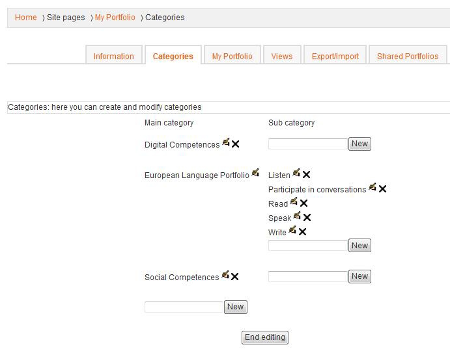This screenshot has width=450, height=349.
Task: Click the Participate in conversations label
Action: [317, 190]
